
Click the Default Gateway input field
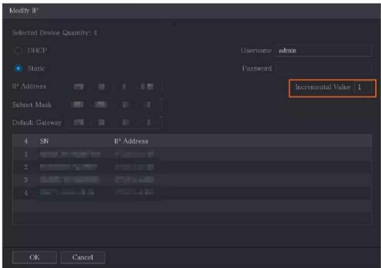tap(114, 122)
